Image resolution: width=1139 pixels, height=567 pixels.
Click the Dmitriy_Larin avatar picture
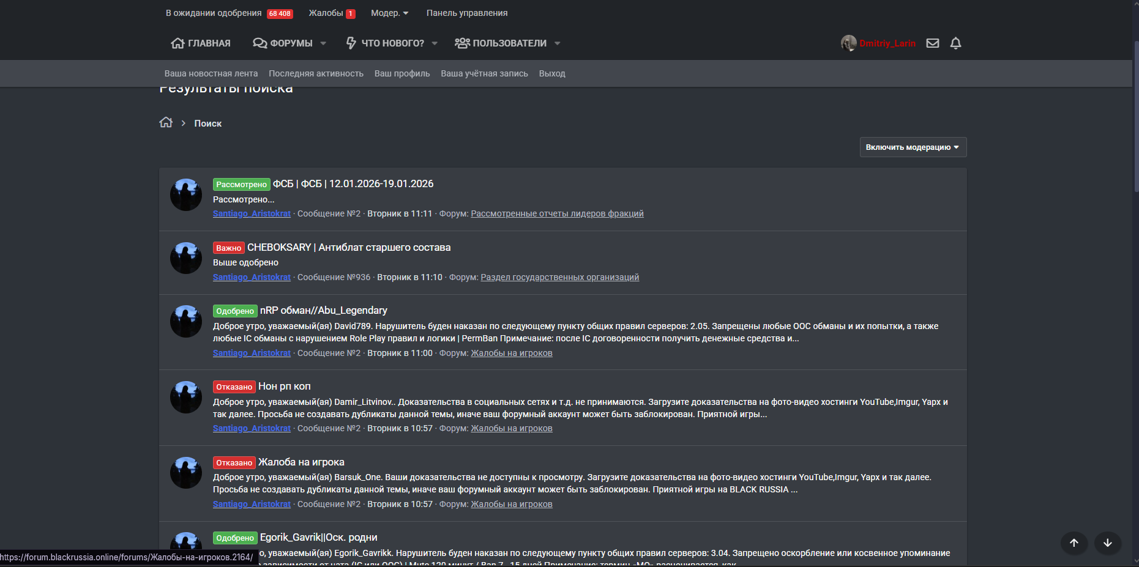[848, 43]
